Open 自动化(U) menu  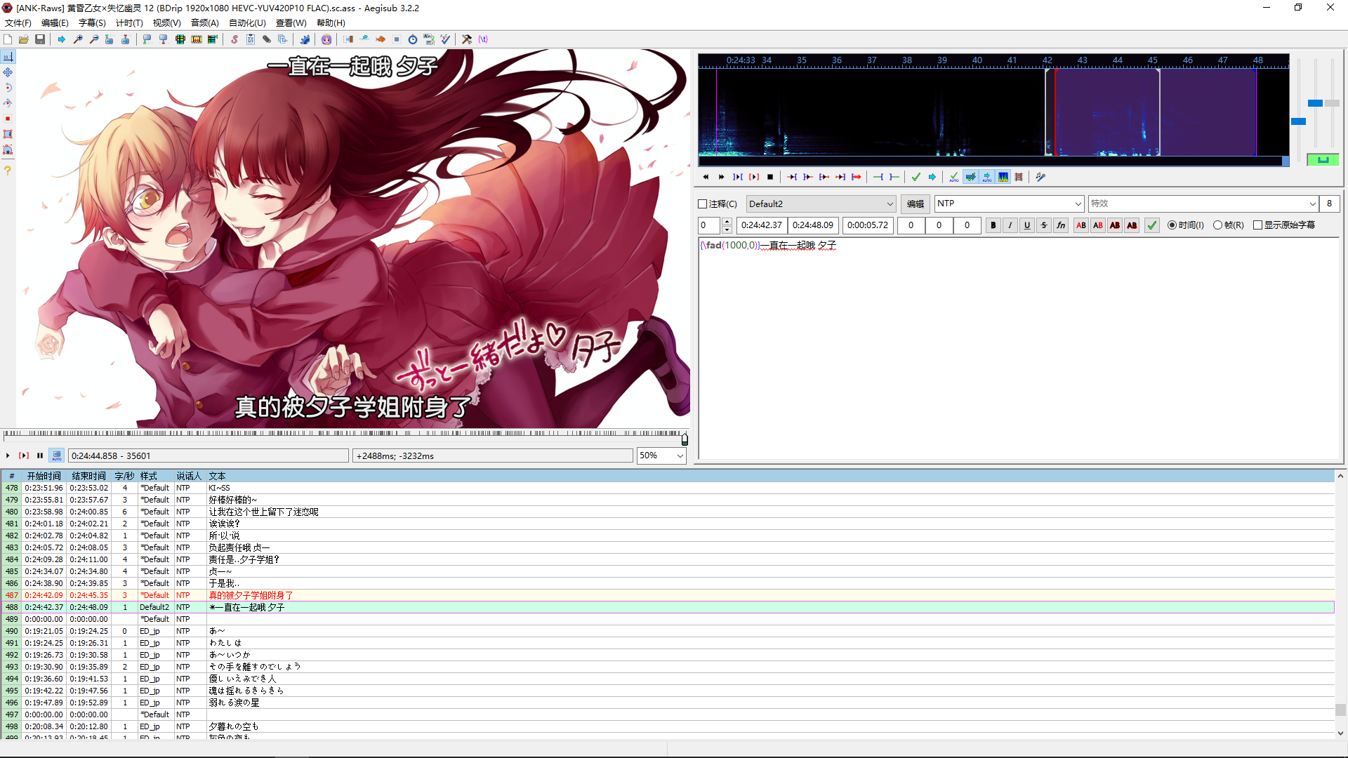click(x=247, y=23)
